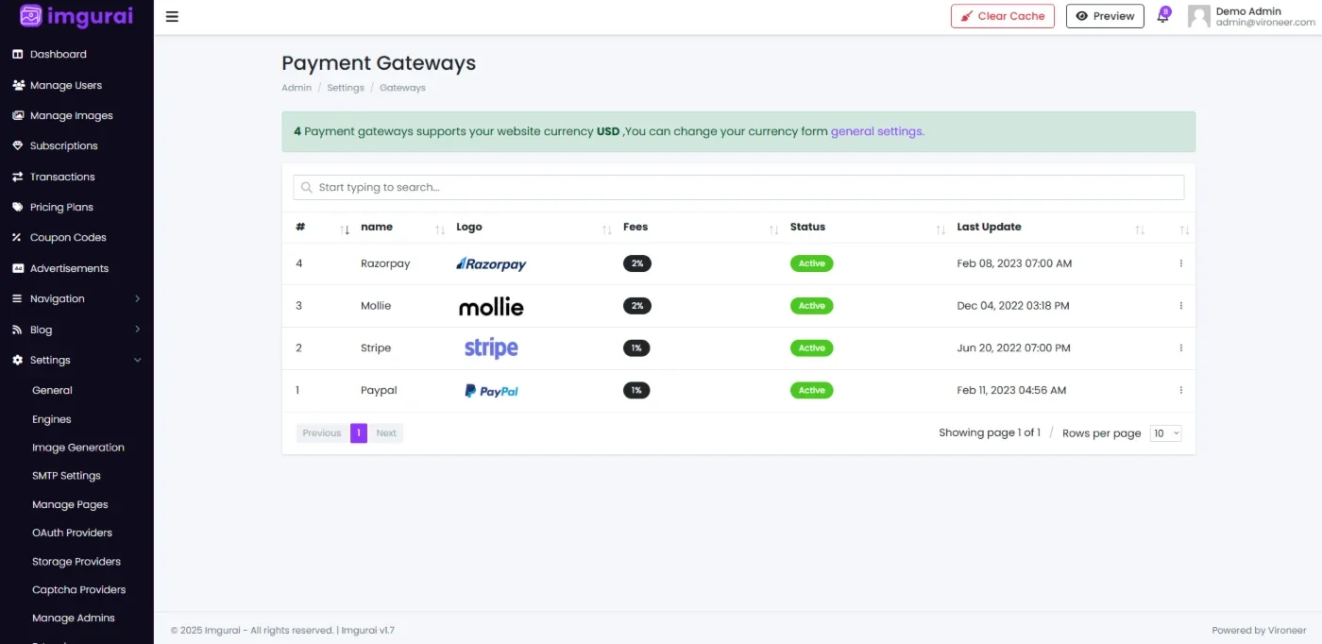Screen dimensions: 1322x644
Task: Click Mollie Active status badge
Action: tap(812, 306)
